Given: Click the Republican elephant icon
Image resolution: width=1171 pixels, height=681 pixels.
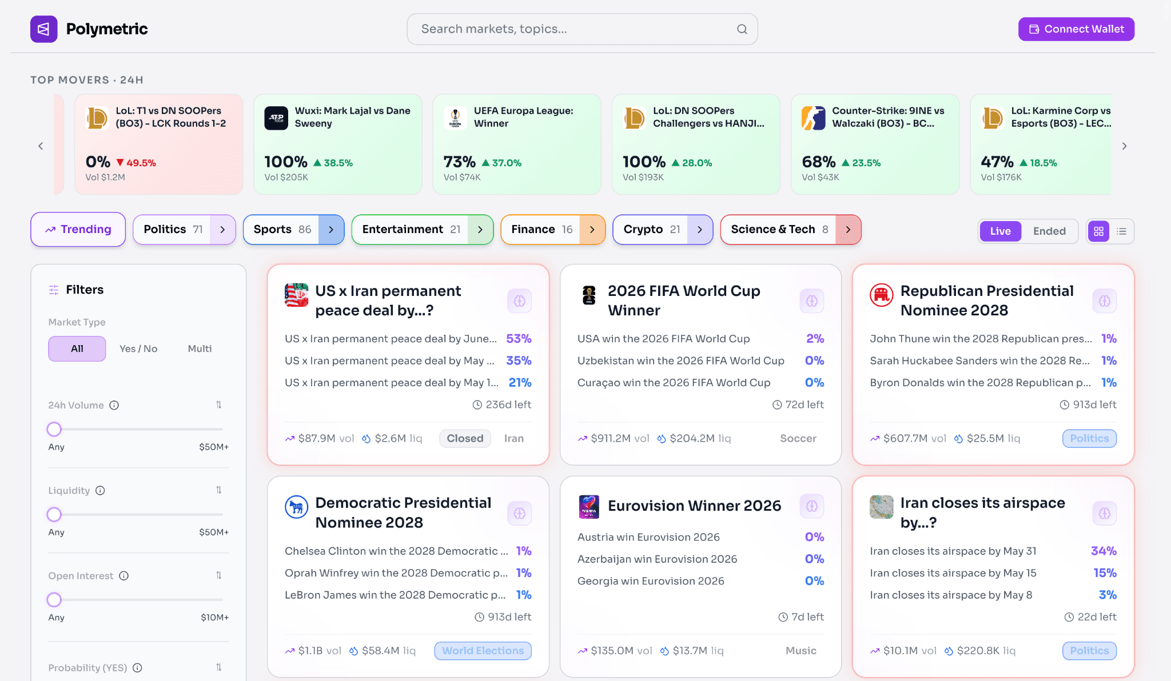Looking at the screenshot, I should pos(882,295).
